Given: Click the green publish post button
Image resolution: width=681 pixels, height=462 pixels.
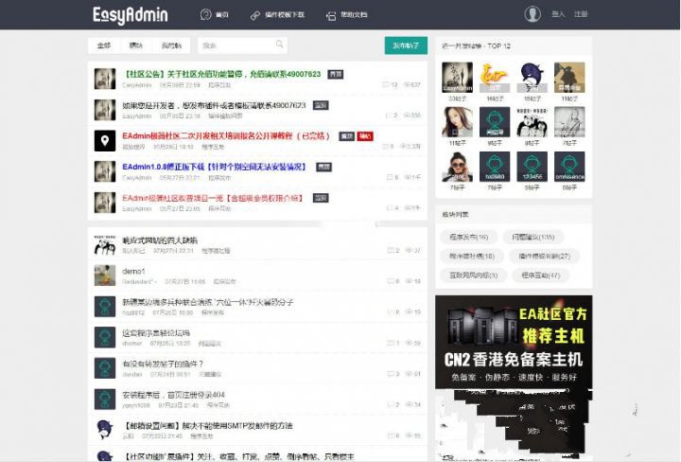Looking at the screenshot, I should point(405,45).
